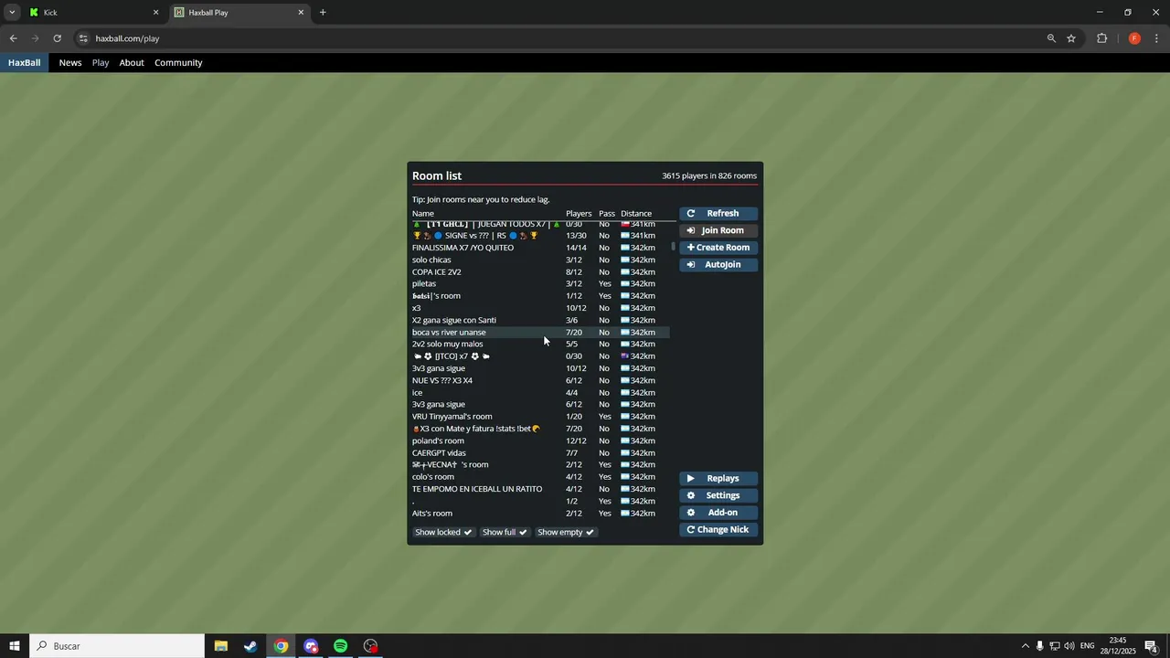The width and height of the screenshot is (1170, 658).
Task: Click the taskbar Buscar search box
Action: pyautogui.click(x=117, y=646)
